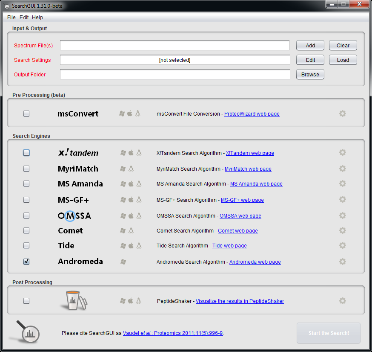Click the Browse output folder button

point(310,74)
